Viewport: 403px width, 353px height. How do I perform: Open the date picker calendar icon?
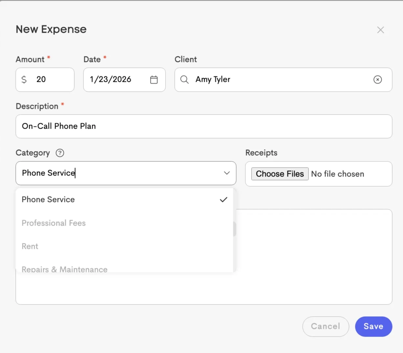pos(154,80)
